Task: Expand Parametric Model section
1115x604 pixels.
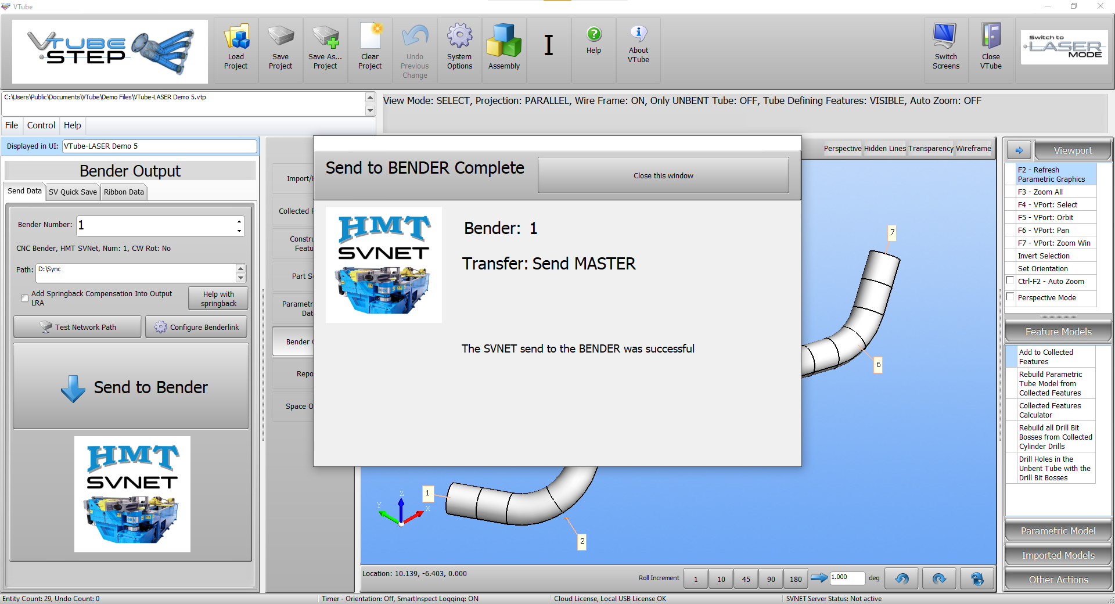Action: point(1058,531)
